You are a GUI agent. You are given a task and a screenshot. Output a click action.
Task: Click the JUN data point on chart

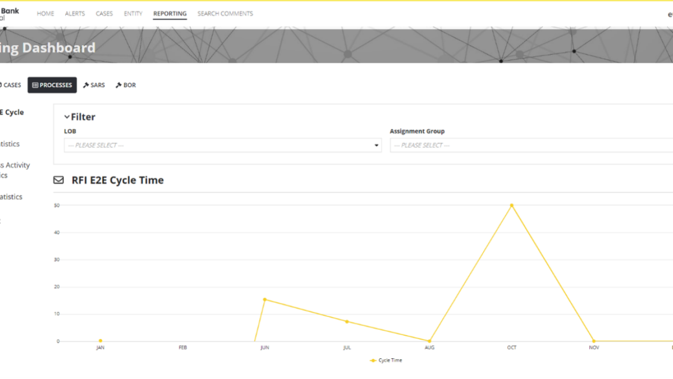264,300
